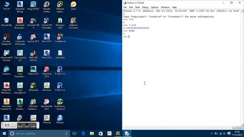The height and width of the screenshot is (137, 244).
Task: Open File Explorer from the taskbar
Action: coord(92,134)
